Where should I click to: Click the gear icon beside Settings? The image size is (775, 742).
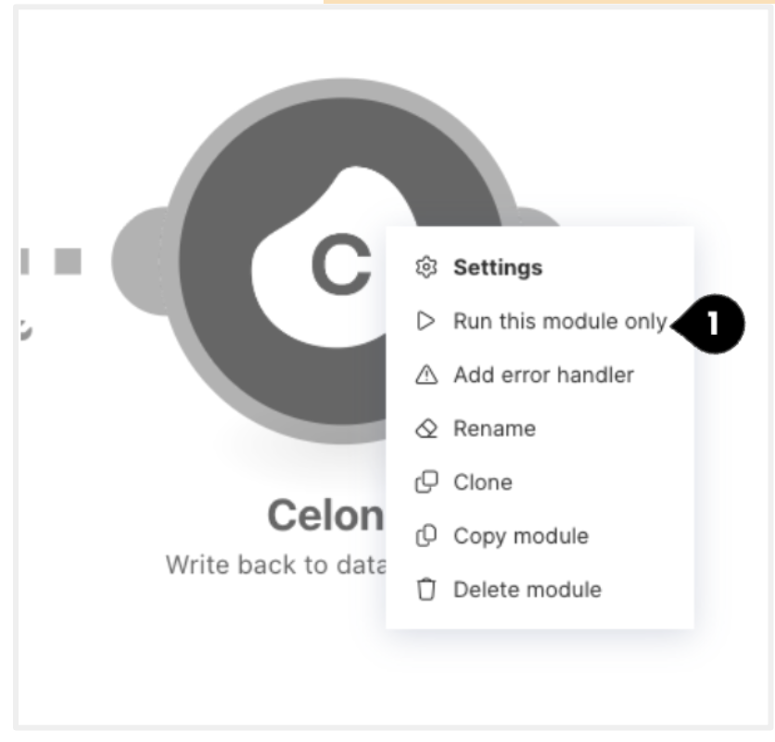click(426, 268)
